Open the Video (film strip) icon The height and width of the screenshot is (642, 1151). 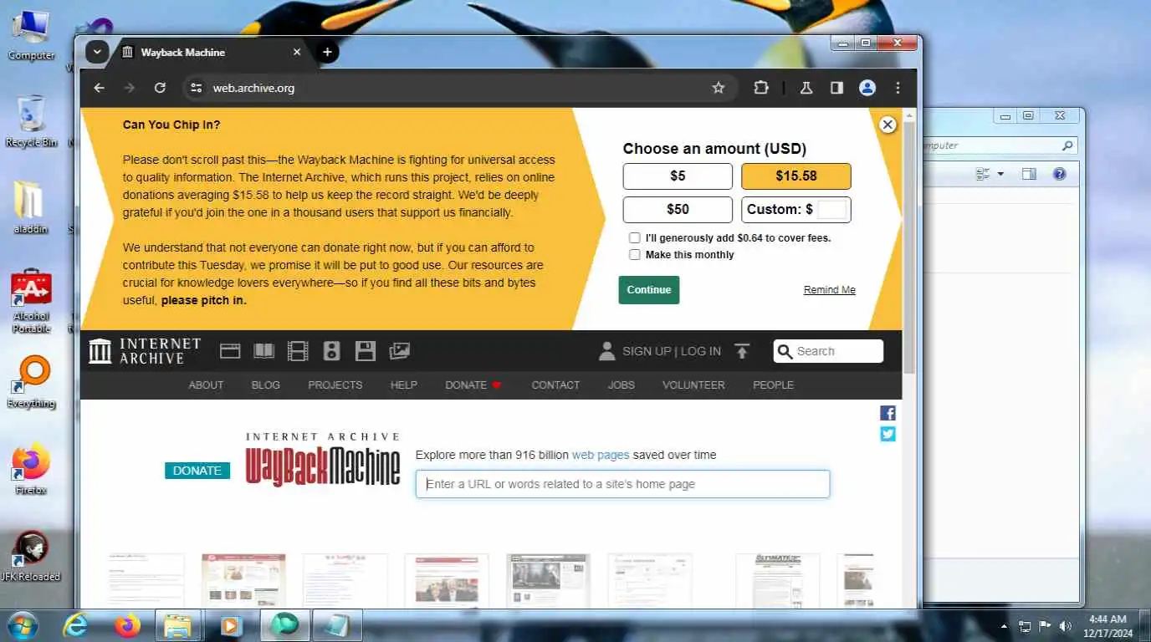point(298,351)
